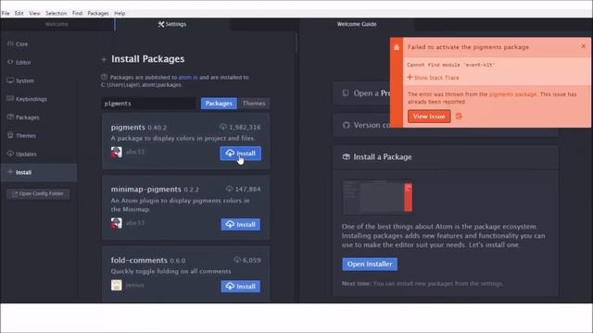
Task: Select Install section in sidebar
Action: pyautogui.click(x=39, y=173)
